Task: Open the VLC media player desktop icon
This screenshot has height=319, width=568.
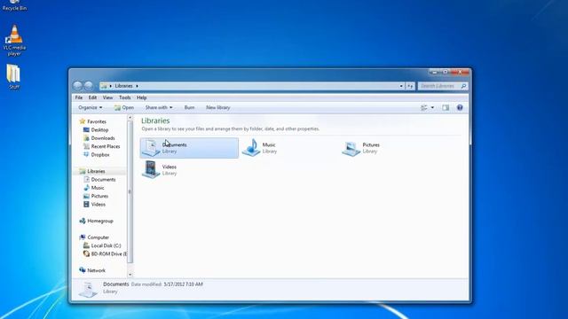Action: (x=14, y=40)
